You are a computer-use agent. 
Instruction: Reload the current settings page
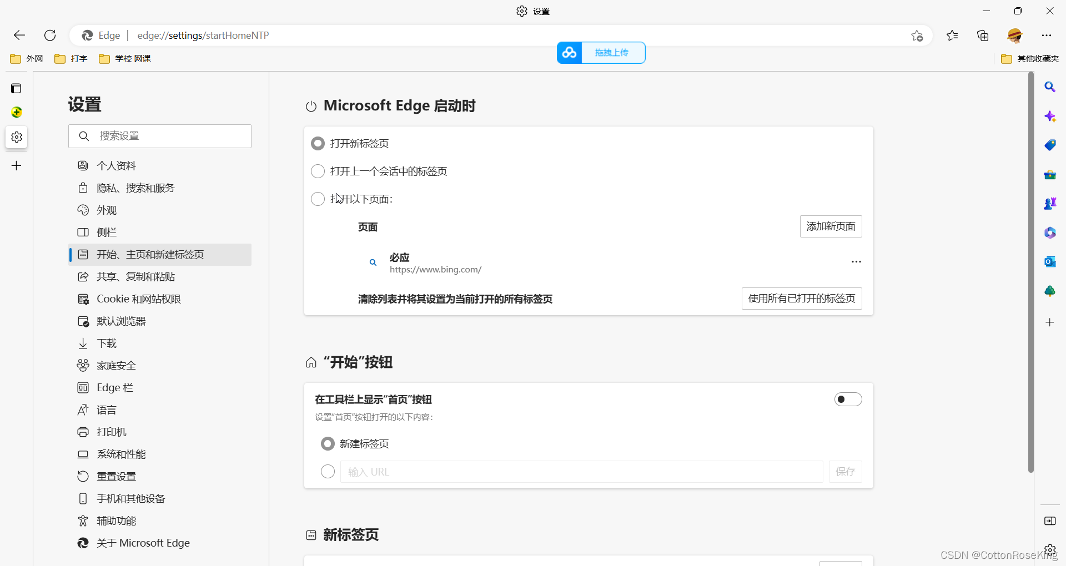pos(50,36)
